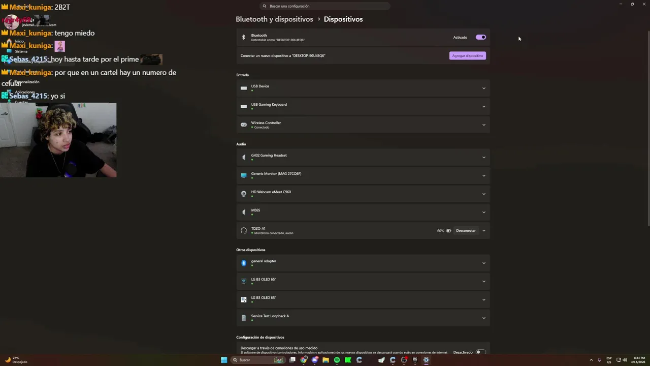Click the TOZO-A1 battery level icon
This screenshot has height=366, width=650.
tap(448, 231)
